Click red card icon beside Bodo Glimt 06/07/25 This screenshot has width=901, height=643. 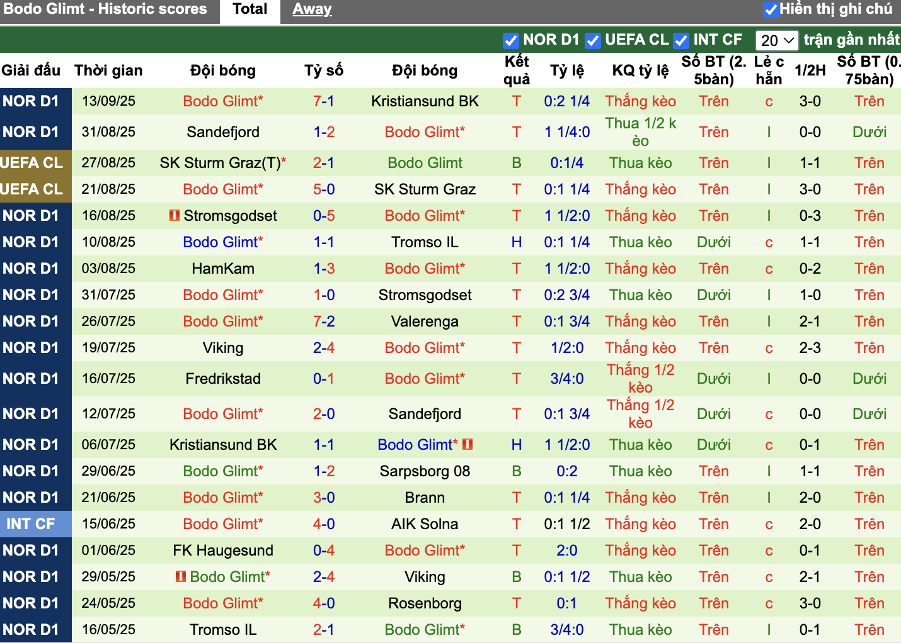[x=468, y=444]
